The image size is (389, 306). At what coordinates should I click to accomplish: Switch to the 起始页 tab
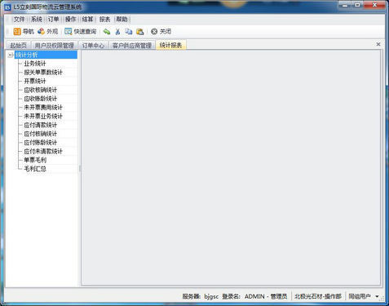coord(18,46)
